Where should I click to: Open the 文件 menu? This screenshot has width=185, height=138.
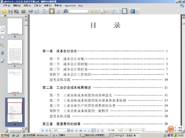6,6
